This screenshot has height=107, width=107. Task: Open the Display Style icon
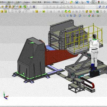(79, 16)
